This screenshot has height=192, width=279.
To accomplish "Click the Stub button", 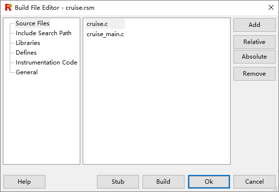I will point(118,182).
